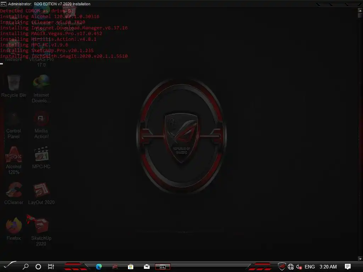The width and height of the screenshot is (363, 272).
Task: Click the console window system menu icon
Action: point(3,4)
